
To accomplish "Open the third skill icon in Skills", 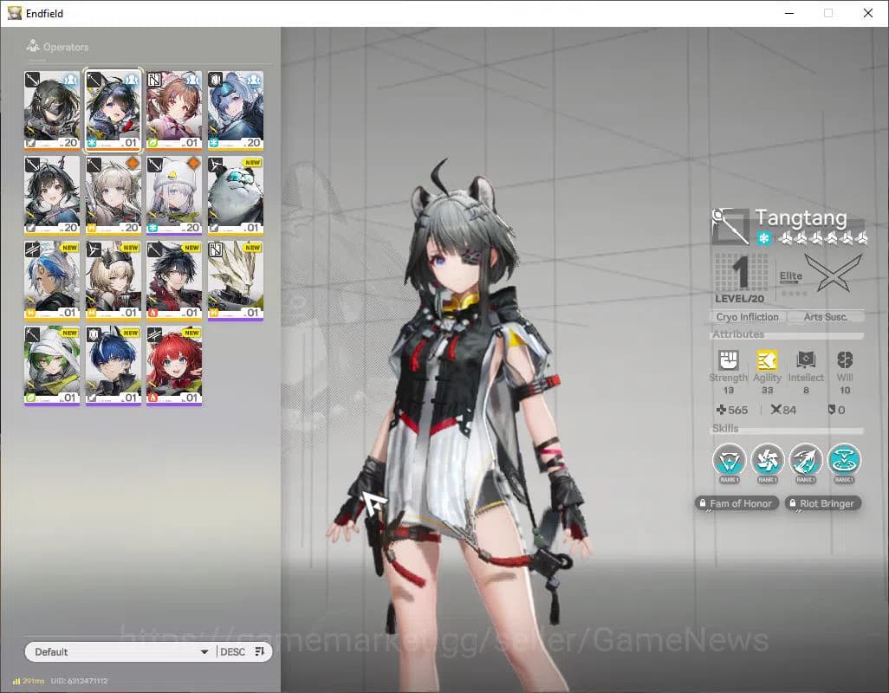I will (806, 460).
